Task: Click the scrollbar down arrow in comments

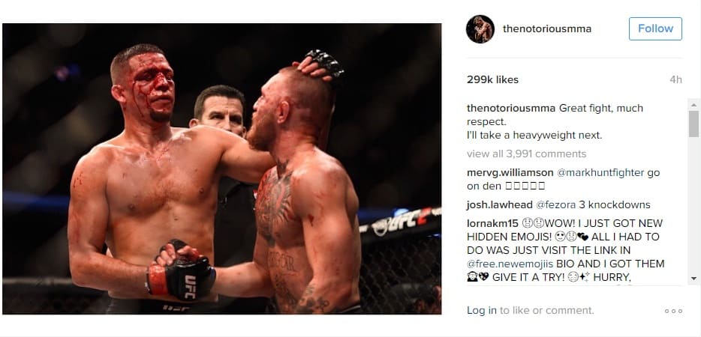Action: (x=693, y=279)
